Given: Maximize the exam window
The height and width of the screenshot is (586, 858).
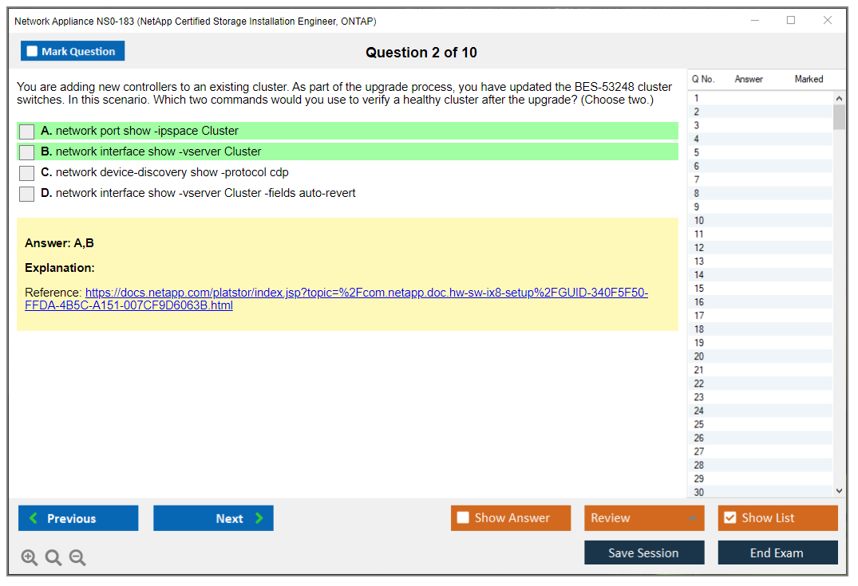Looking at the screenshot, I should [791, 21].
